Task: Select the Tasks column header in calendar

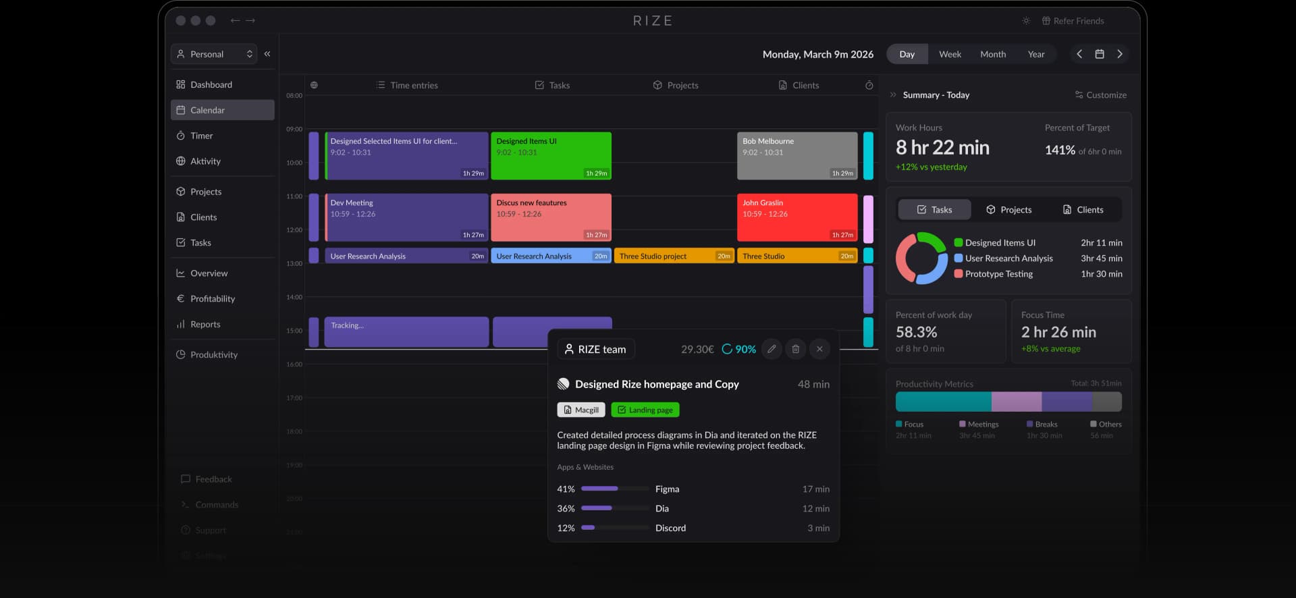Action: [552, 85]
